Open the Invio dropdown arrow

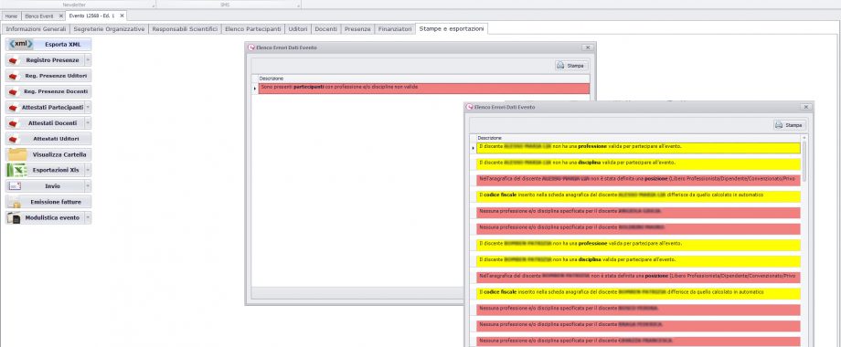[88, 186]
